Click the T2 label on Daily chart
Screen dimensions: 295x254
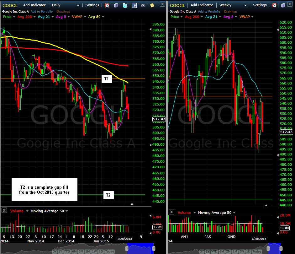point(108,195)
